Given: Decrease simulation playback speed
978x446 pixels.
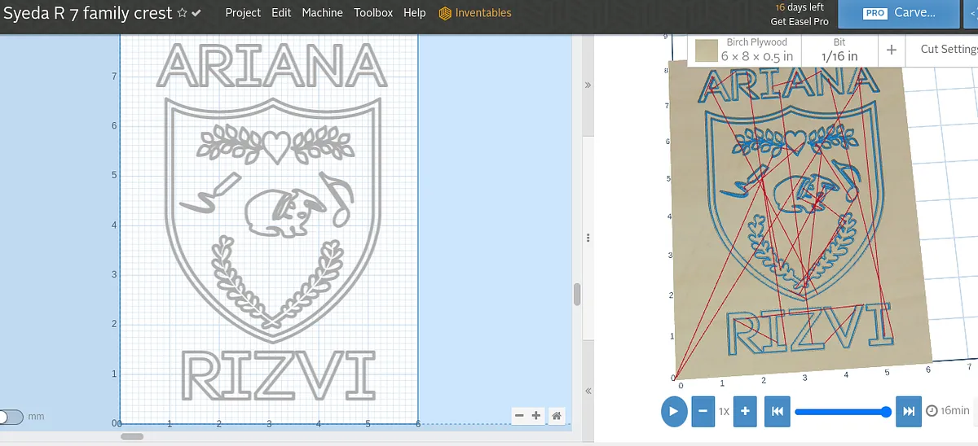Looking at the screenshot, I should click(703, 411).
